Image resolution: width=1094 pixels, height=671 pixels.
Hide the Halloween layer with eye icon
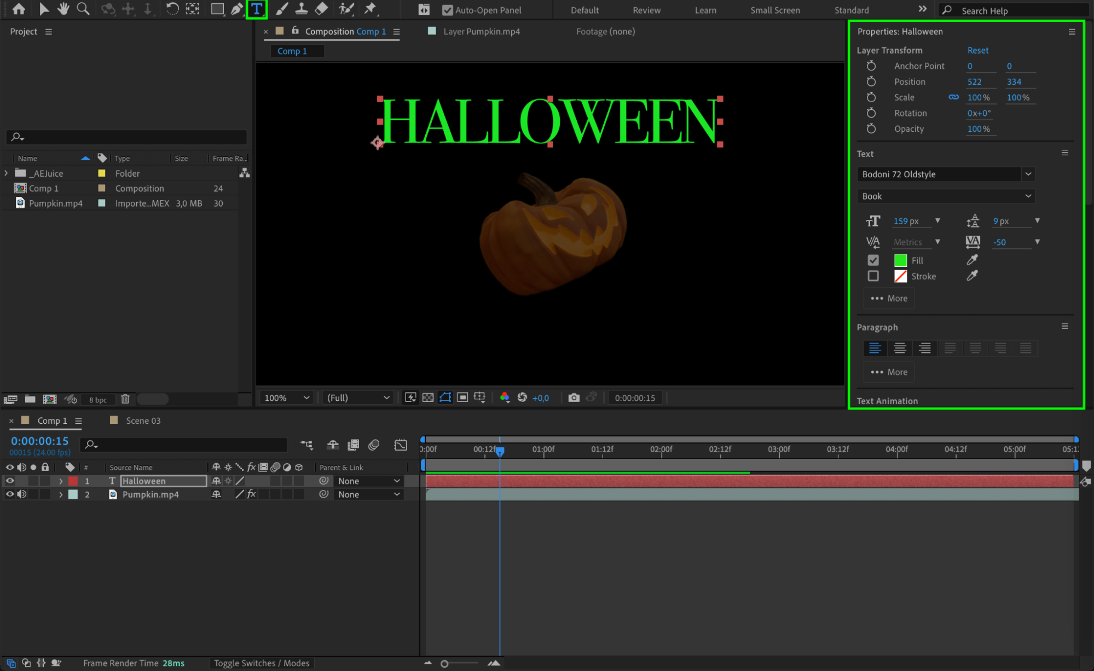click(x=10, y=481)
